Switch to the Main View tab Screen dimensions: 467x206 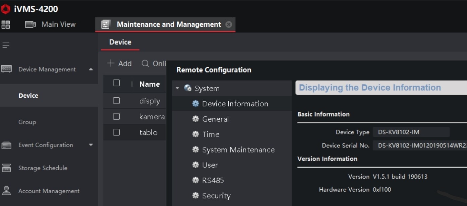(51, 24)
